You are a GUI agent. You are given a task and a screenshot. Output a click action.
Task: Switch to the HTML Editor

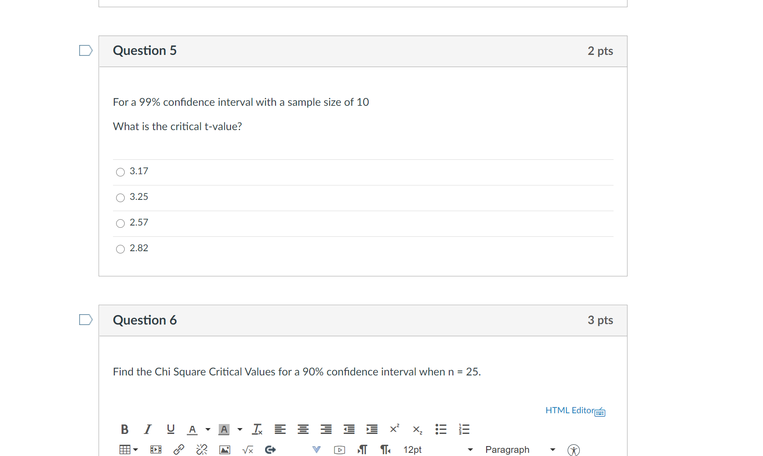[x=570, y=411]
